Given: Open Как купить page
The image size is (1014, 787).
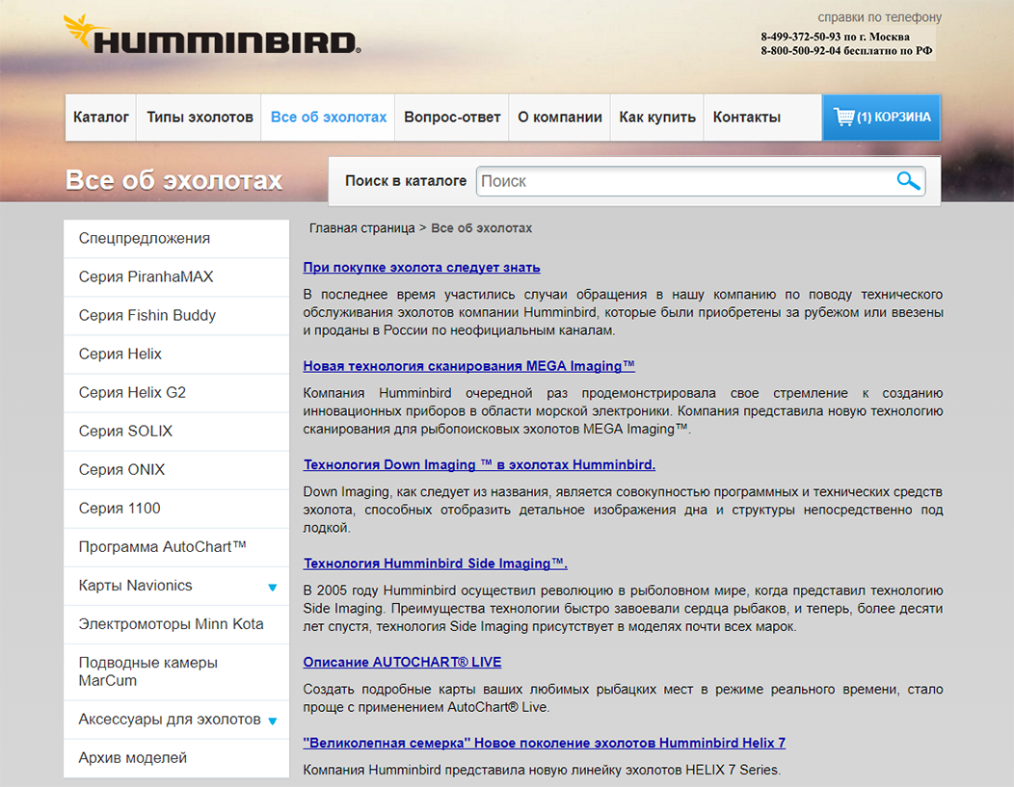Looking at the screenshot, I should click(x=657, y=117).
